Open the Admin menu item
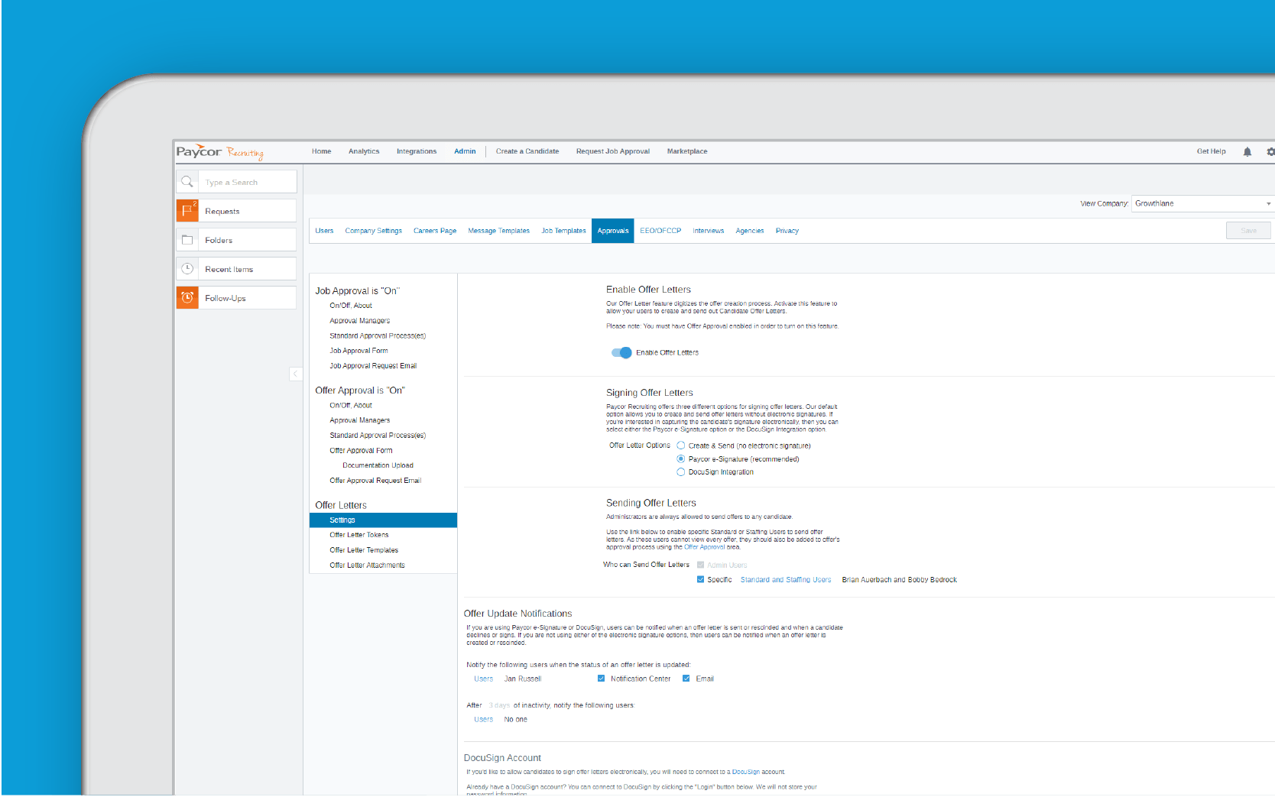This screenshot has height=797, width=1275. coord(465,151)
